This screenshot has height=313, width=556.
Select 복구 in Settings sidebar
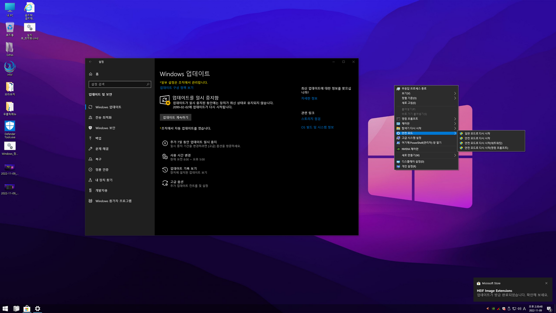tap(120, 159)
